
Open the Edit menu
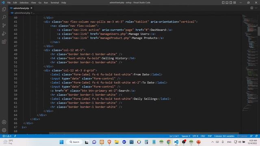tap(15, 2)
